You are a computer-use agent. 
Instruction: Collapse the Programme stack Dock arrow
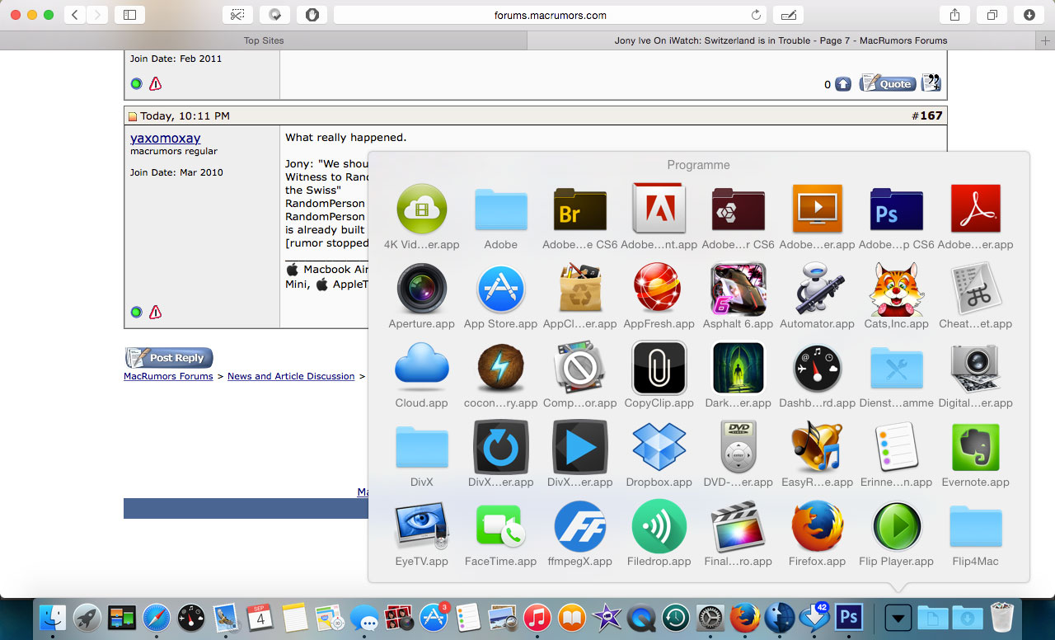[x=898, y=617]
